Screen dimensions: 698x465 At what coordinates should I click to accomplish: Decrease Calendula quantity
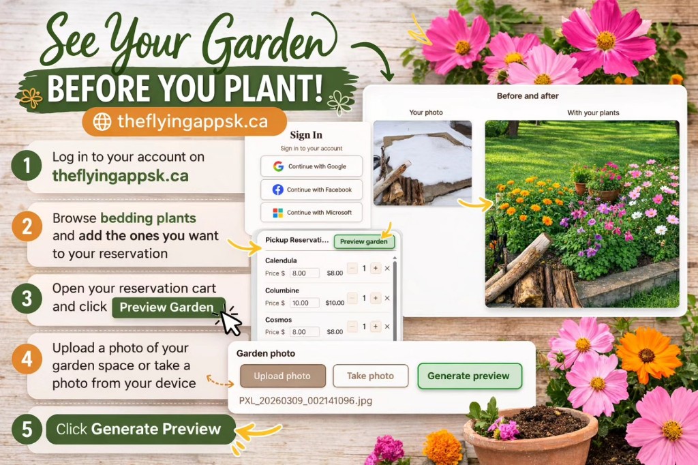(352, 269)
